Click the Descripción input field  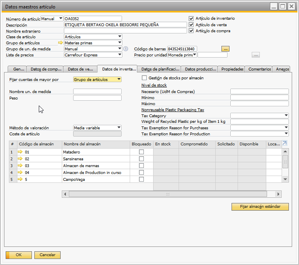[x=125, y=25]
